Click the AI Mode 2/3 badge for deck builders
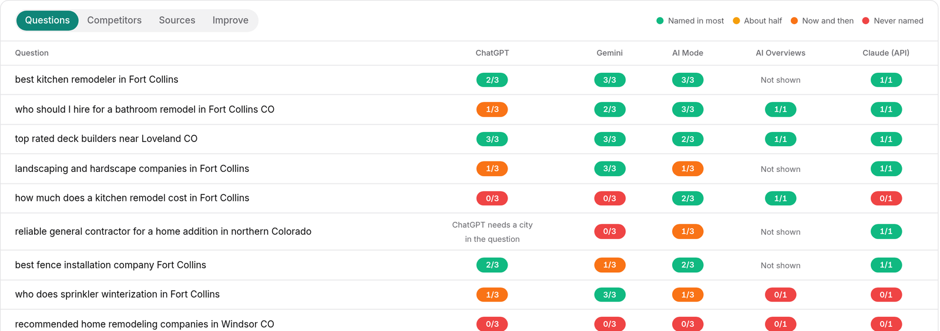This screenshot has width=940, height=331. coord(688,139)
